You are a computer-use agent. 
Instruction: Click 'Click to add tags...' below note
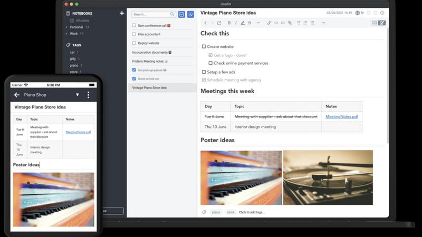click(252, 212)
